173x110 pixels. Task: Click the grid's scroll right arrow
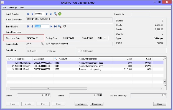[162, 89]
